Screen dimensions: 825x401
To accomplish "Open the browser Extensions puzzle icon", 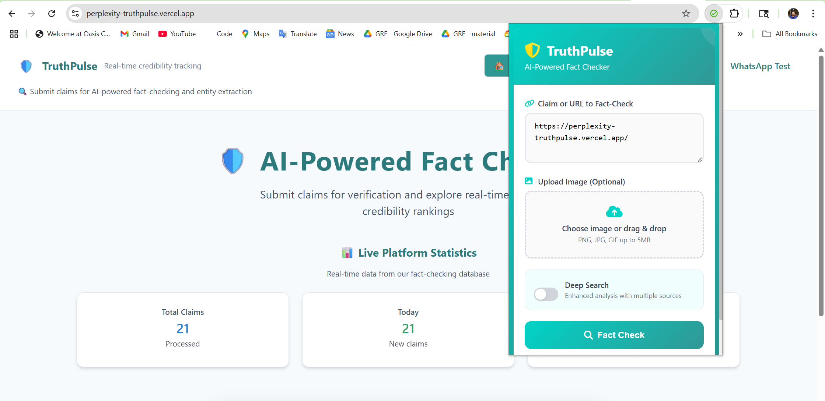I will [x=734, y=14].
